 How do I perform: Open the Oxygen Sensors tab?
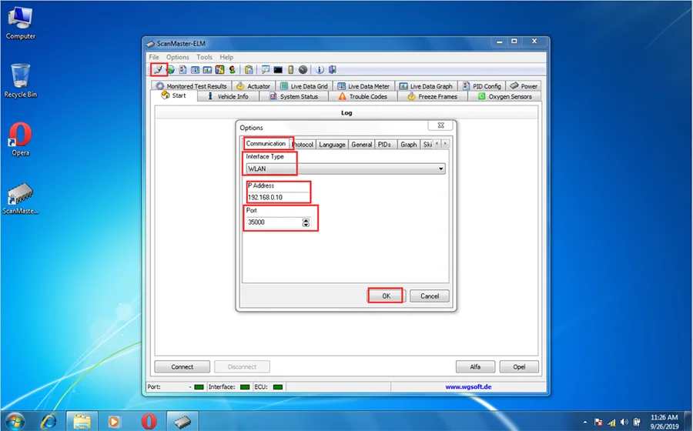(504, 96)
